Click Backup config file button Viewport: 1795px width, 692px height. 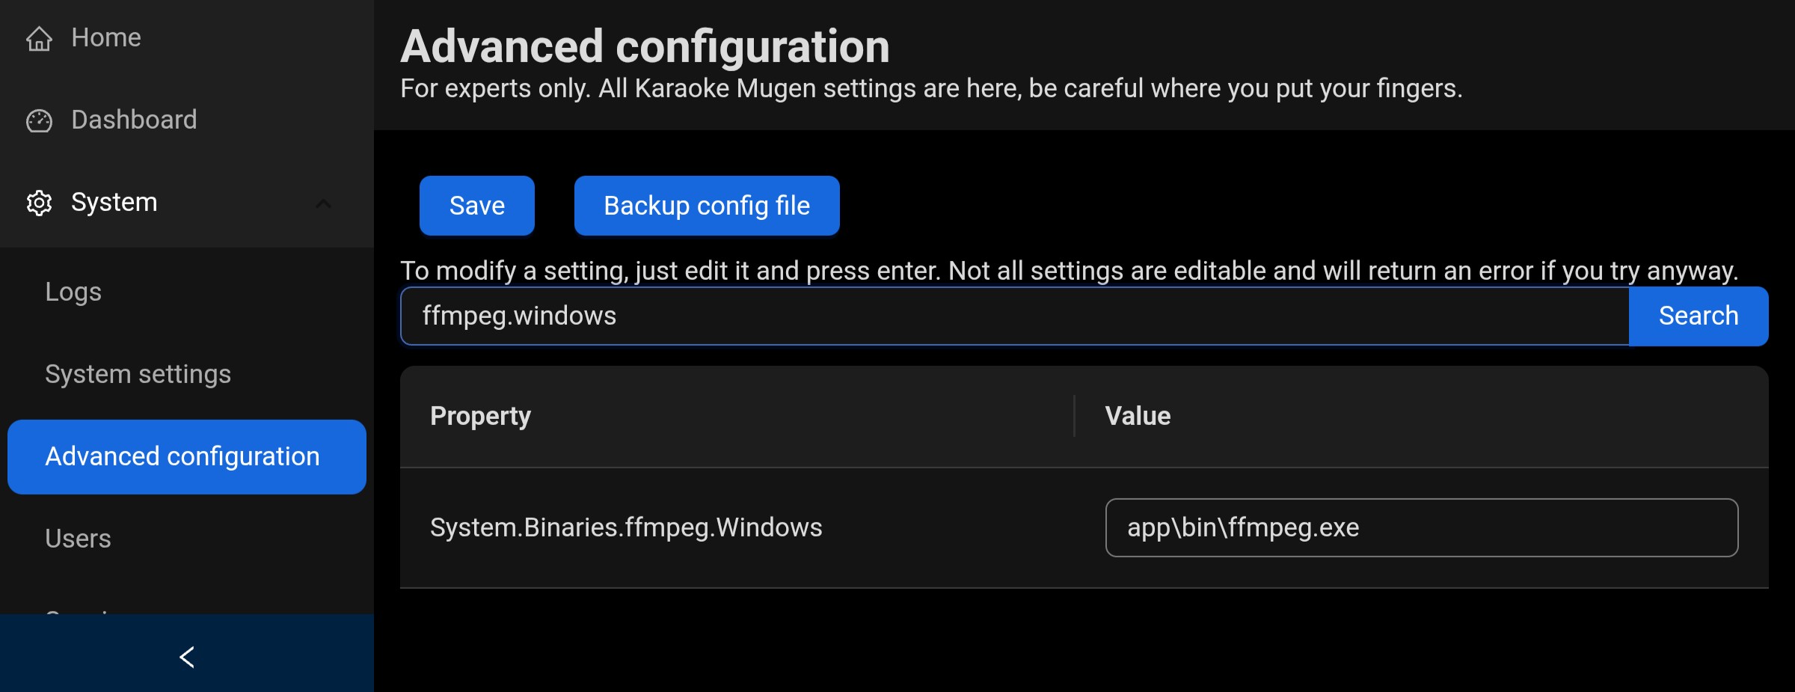[707, 206]
